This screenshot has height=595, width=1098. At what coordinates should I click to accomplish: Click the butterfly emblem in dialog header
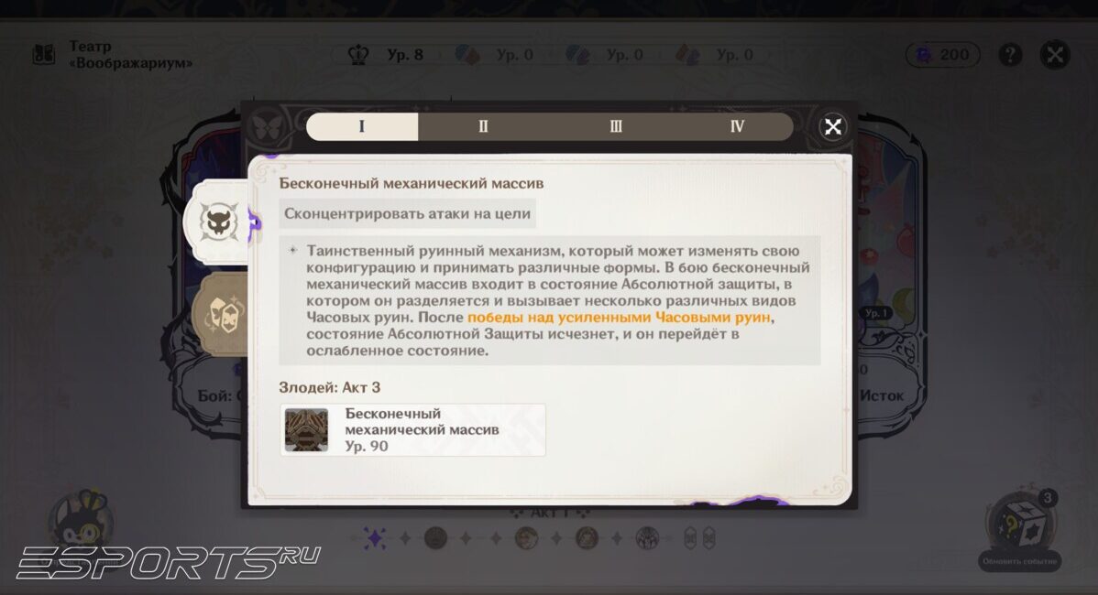click(x=266, y=127)
